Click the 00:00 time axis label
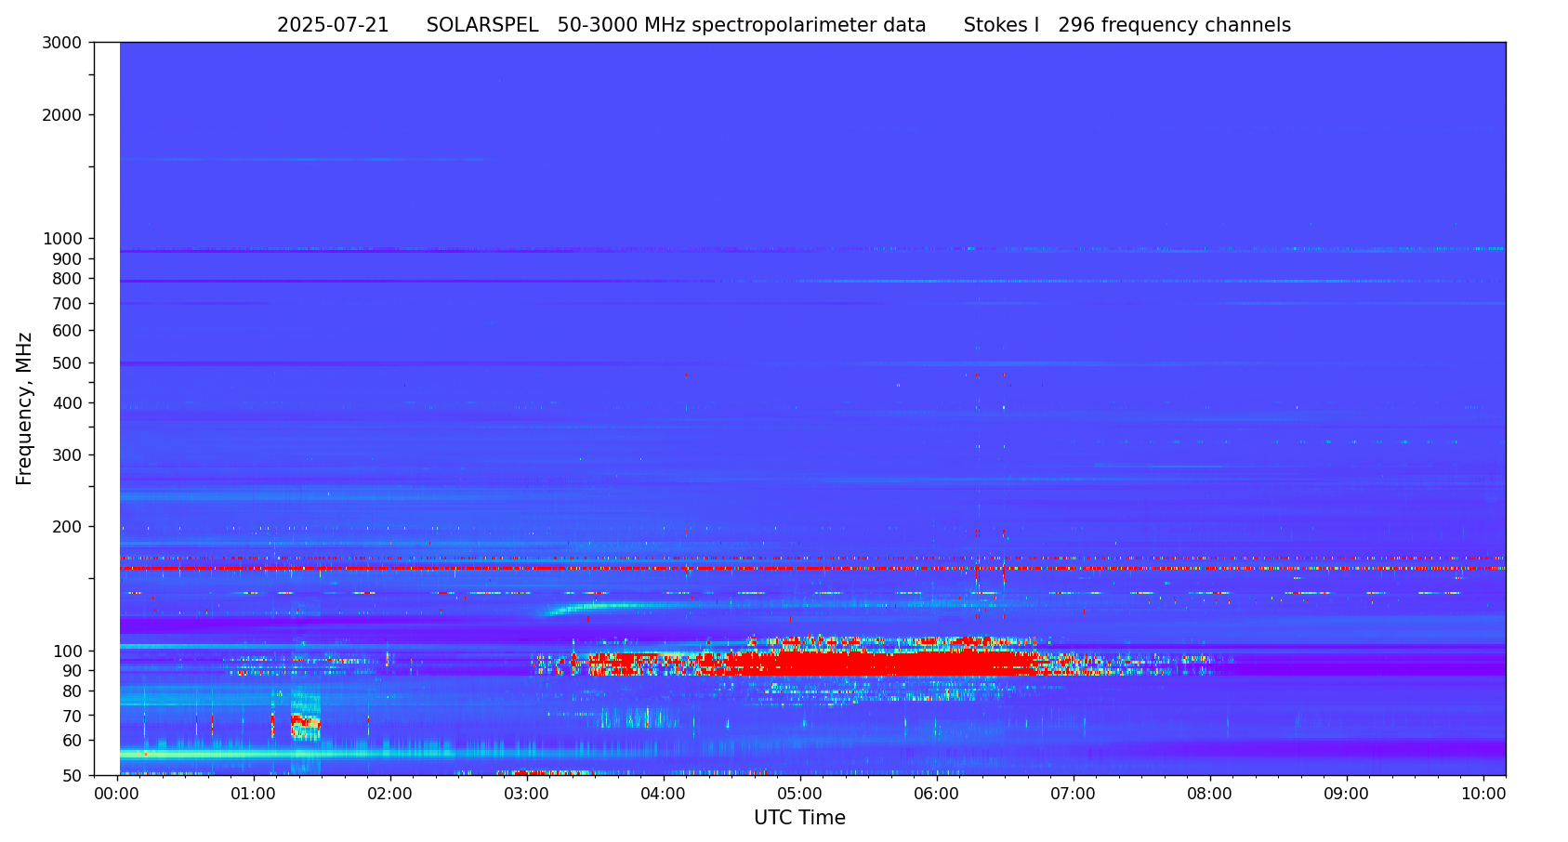Image resolution: width=1568 pixels, height=842 pixels. coord(116,794)
